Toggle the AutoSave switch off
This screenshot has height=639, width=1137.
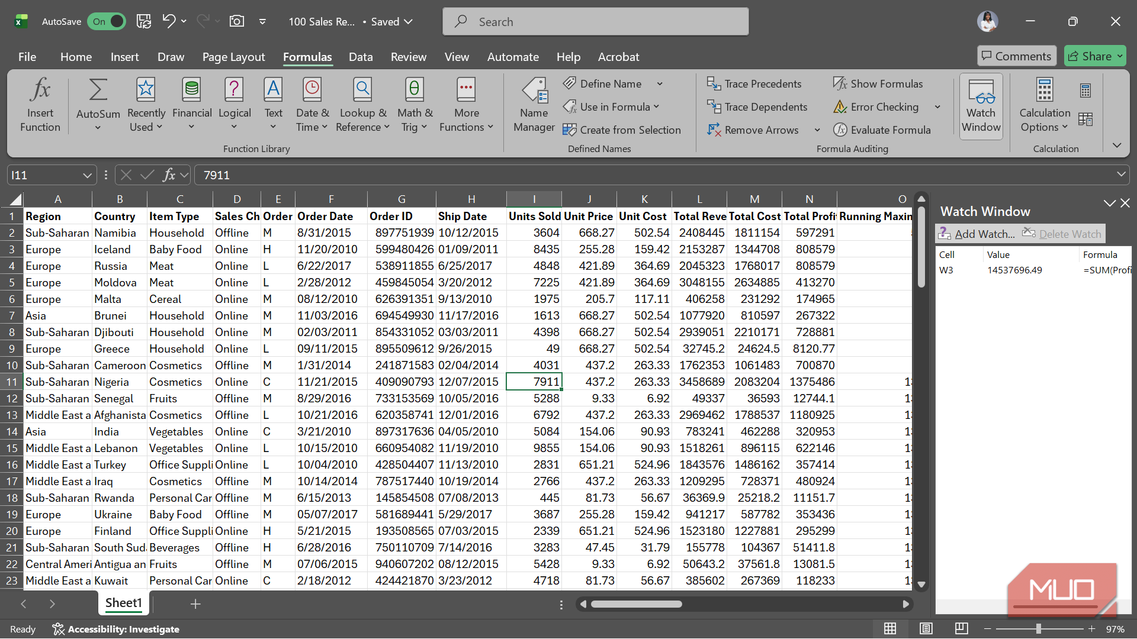(107, 21)
